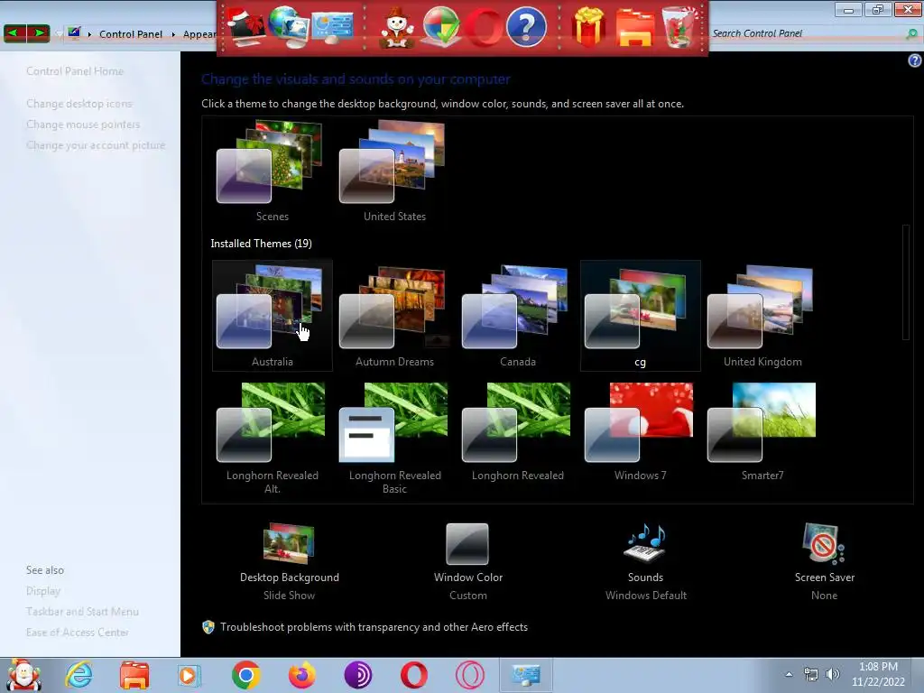Click the gift box dock icon
Screen dimensions: 924x693
(588, 26)
